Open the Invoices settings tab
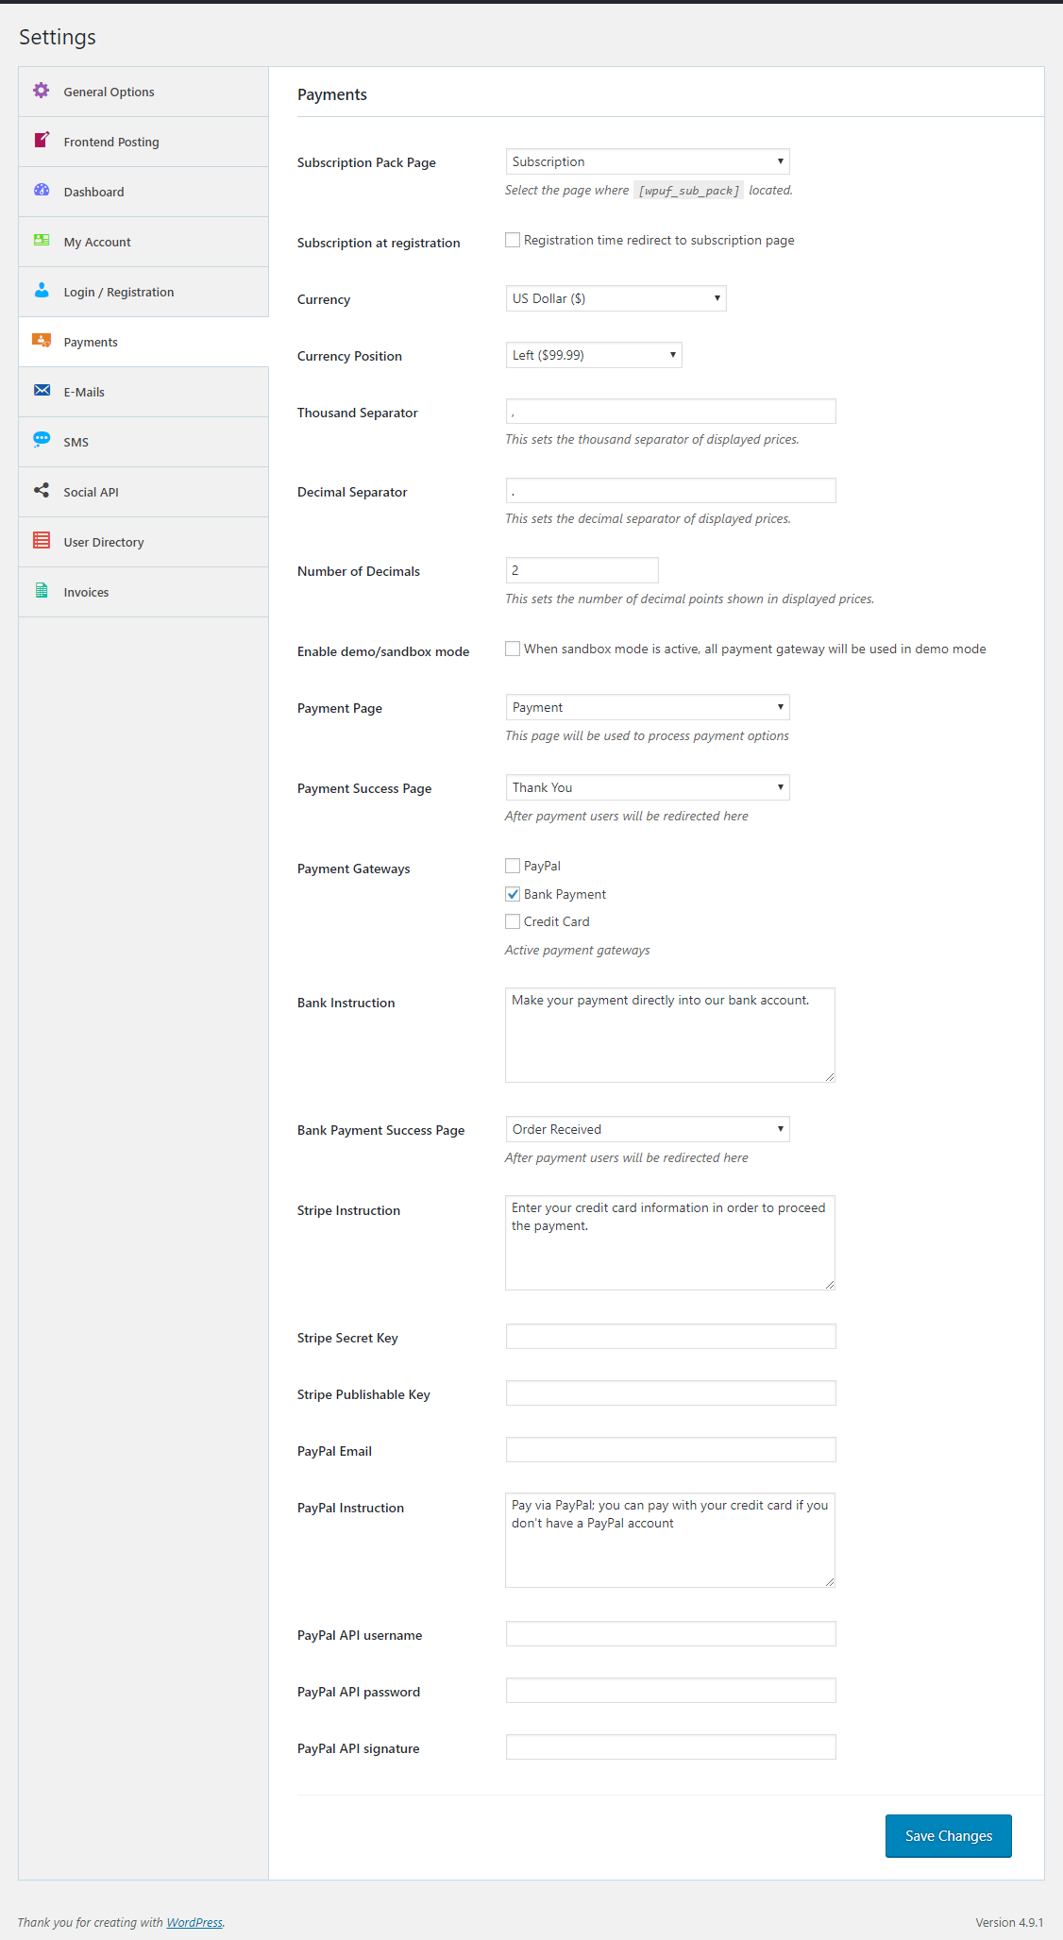 [x=86, y=592]
